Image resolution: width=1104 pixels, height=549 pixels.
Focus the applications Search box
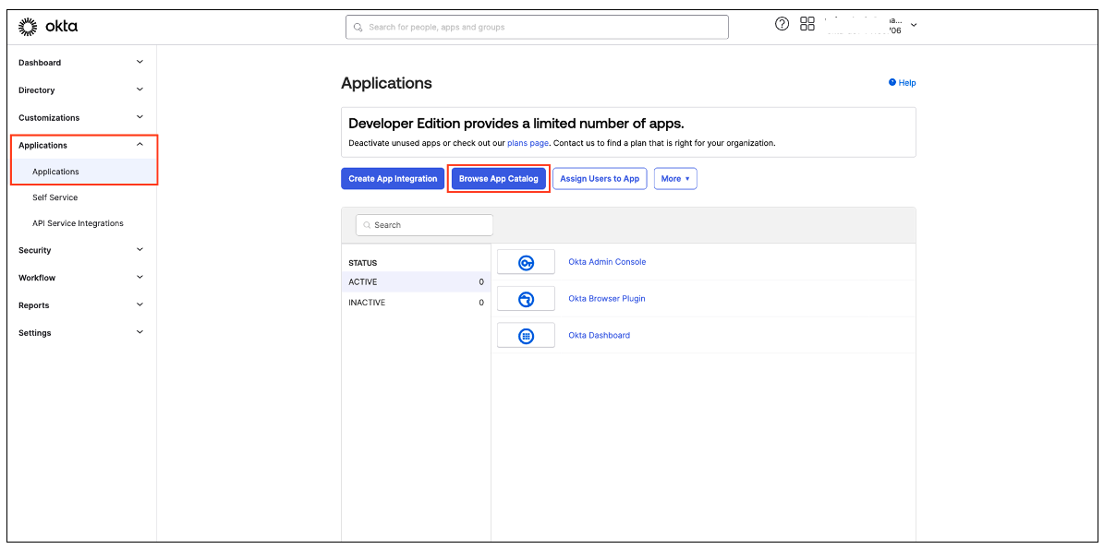(425, 225)
